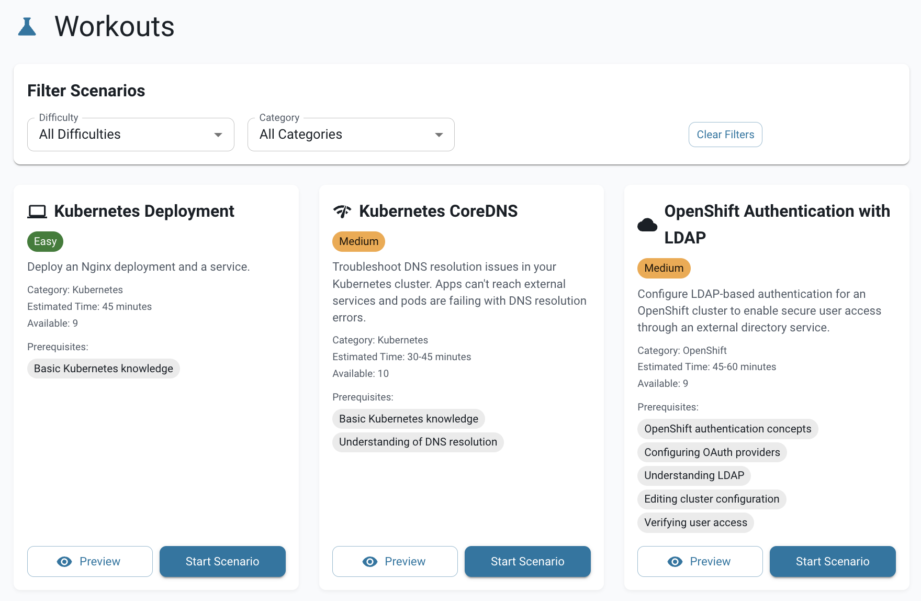Click the cloud icon on OpenShift Authentication card
This screenshot has width=921, height=601.
tap(647, 225)
